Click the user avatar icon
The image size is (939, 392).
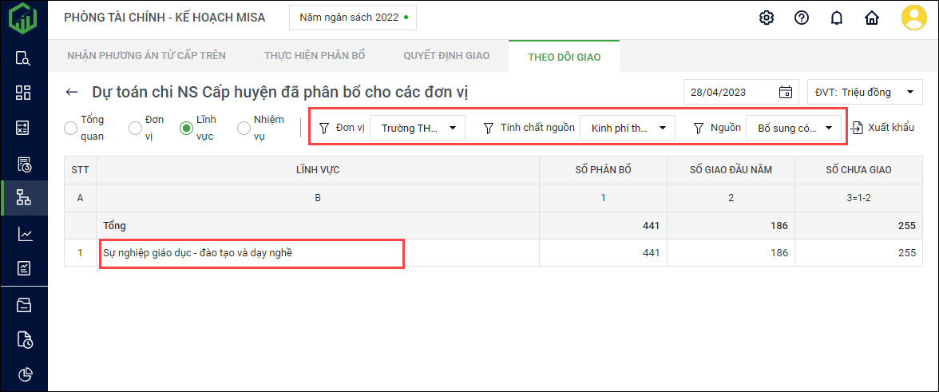coord(913,18)
